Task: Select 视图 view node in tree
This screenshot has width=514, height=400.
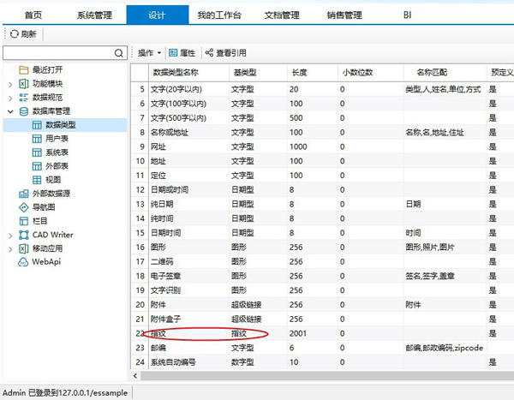Action: pos(52,179)
